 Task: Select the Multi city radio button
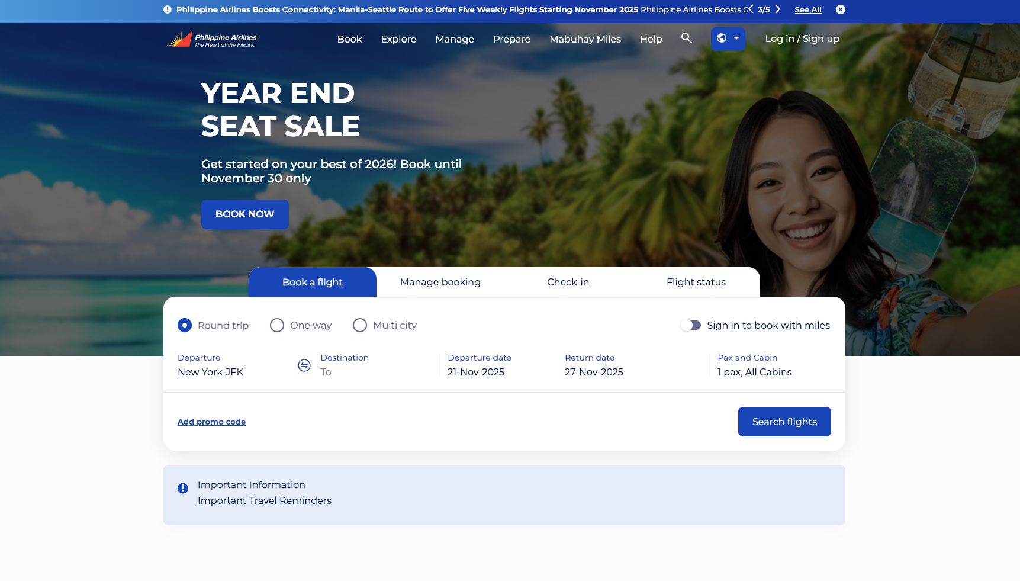[x=360, y=325]
